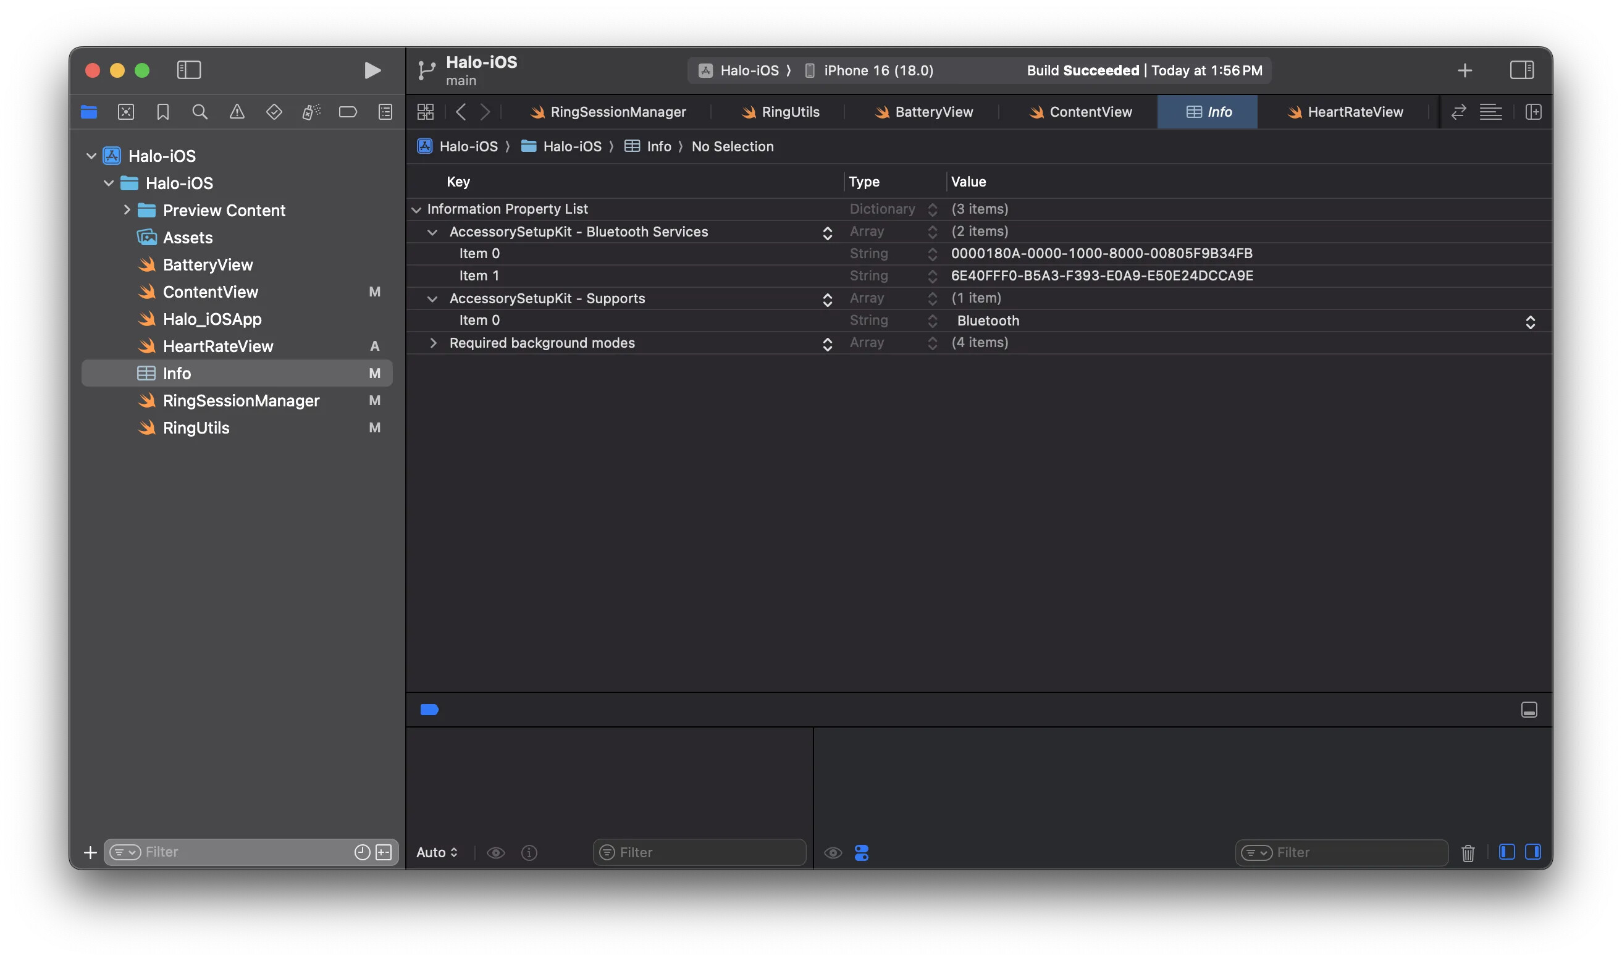Open the Bookmark navigator icon
This screenshot has width=1622, height=961.
point(162,112)
